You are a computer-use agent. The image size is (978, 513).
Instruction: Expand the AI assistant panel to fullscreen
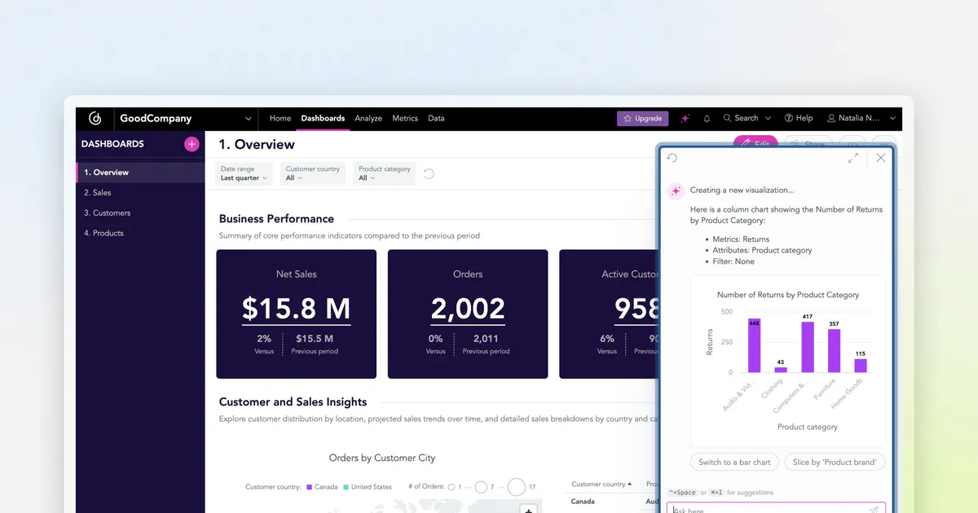coord(853,158)
